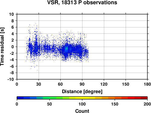Viewport: 151px width, 113px height.
Task: Click the Time residual [s] axis label
Action: pyautogui.click(x=2, y=47)
